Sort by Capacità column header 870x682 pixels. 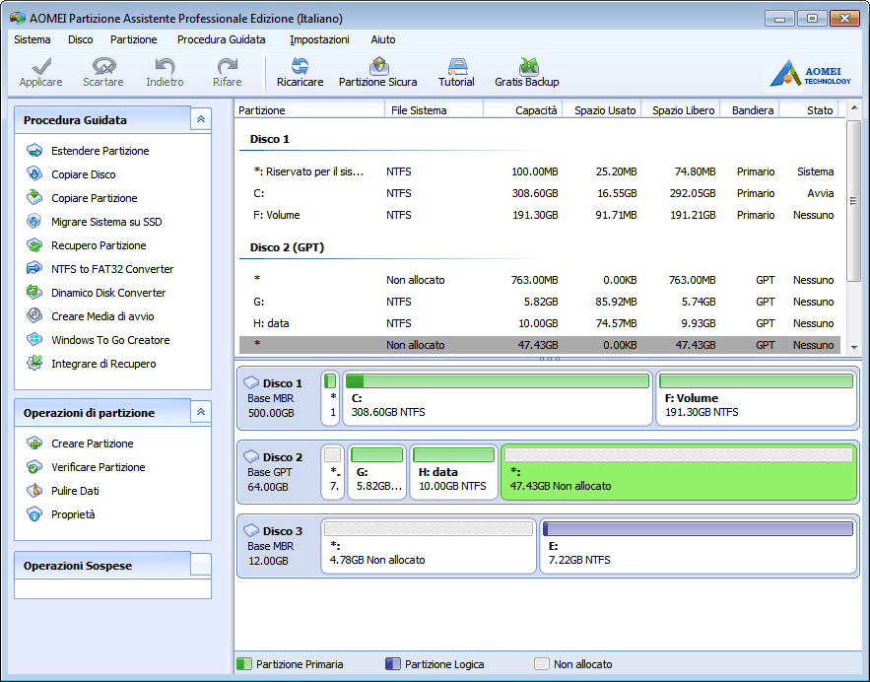(x=522, y=110)
